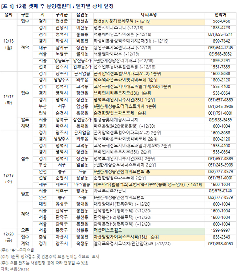Click '평택브레인시티수자인(8BL) 1순위' cell
Image resolution: width=237 pixels, height=274 pixels.
(x=149, y=100)
